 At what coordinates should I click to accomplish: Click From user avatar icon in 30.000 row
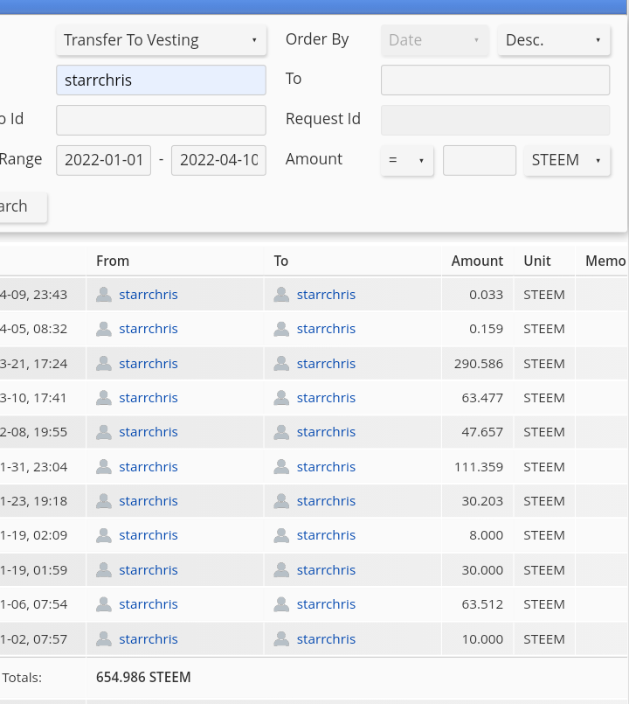pyautogui.click(x=104, y=570)
